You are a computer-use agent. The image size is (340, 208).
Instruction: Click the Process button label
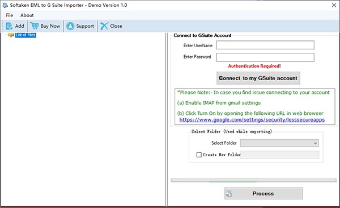[x=263, y=193]
